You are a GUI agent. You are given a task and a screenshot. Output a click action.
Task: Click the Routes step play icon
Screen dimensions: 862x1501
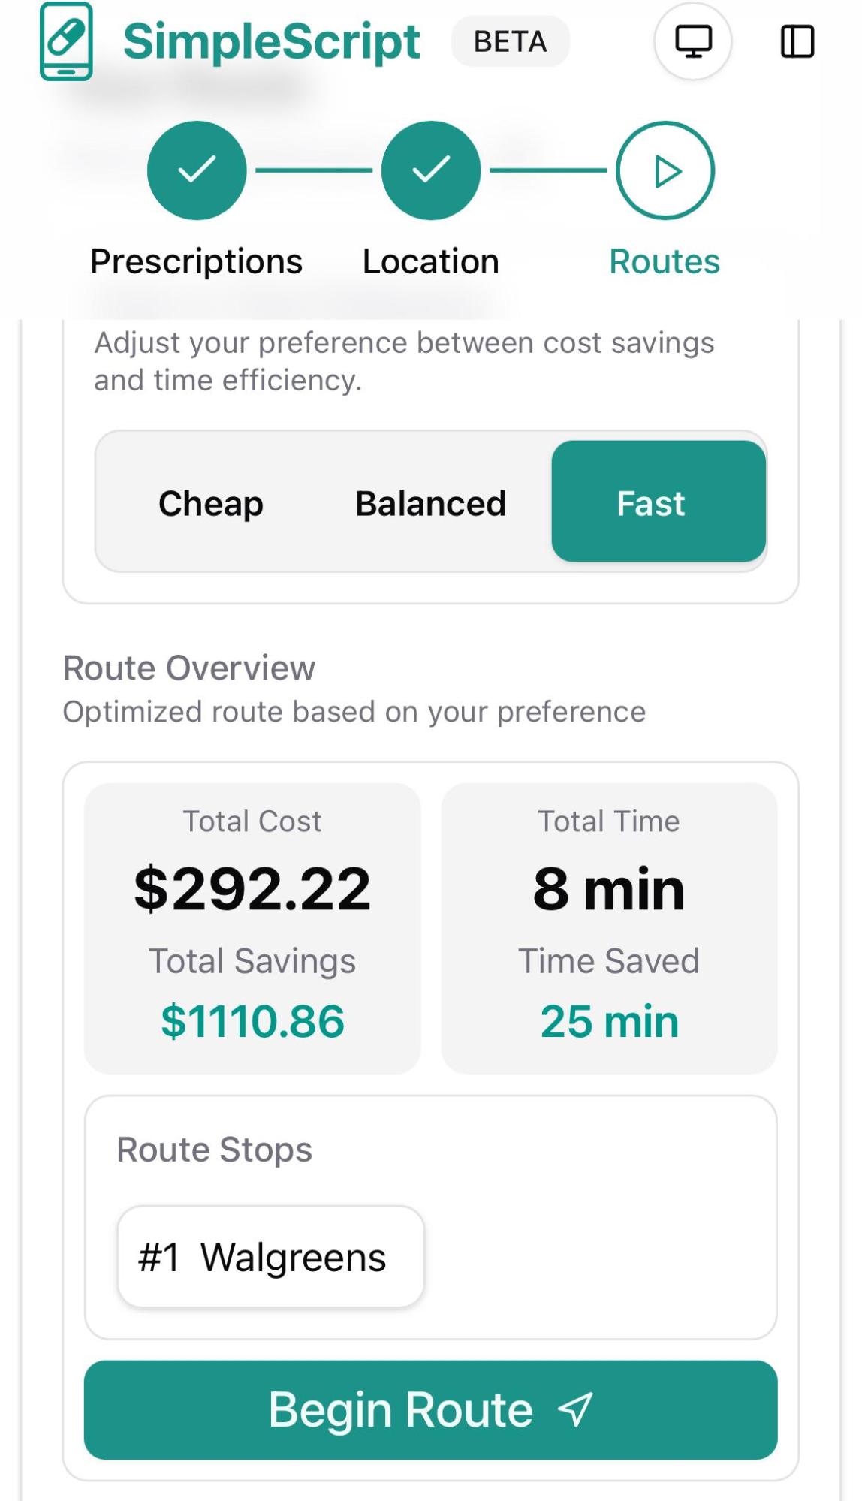click(x=665, y=171)
